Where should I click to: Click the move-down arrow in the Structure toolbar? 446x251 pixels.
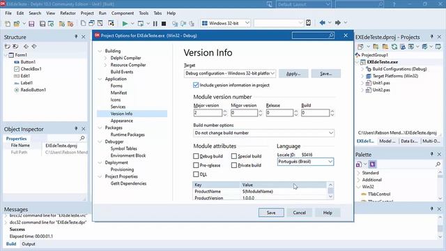pos(34,46)
